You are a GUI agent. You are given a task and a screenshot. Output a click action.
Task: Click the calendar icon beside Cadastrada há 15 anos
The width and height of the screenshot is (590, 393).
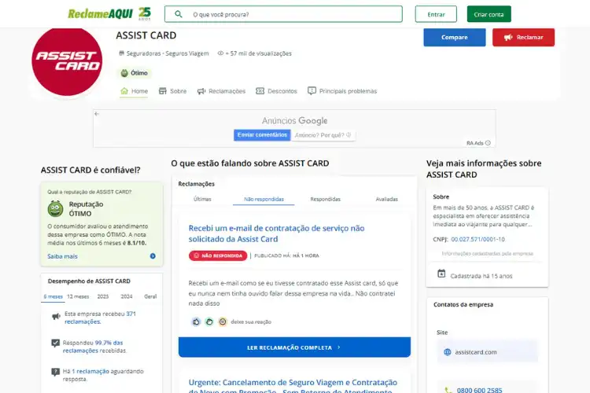(441, 274)
